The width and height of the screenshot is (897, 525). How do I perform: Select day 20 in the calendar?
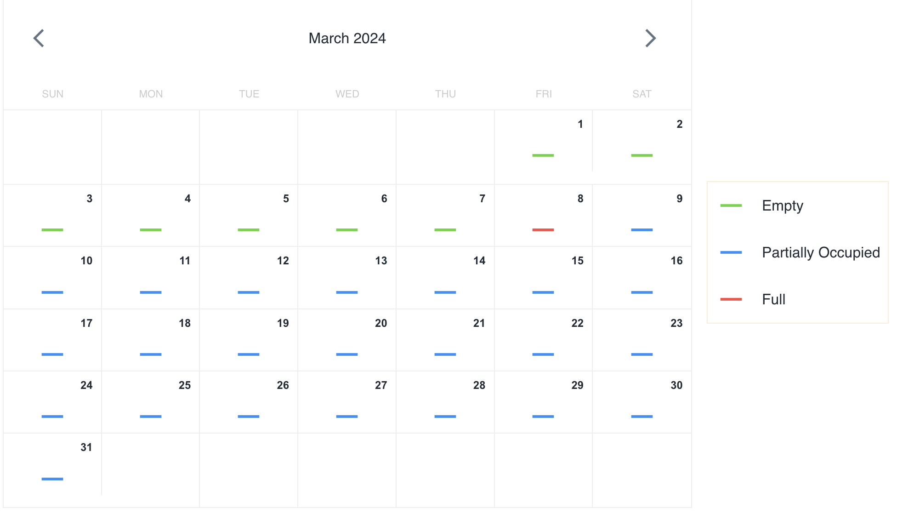click(x=347, y=340)
